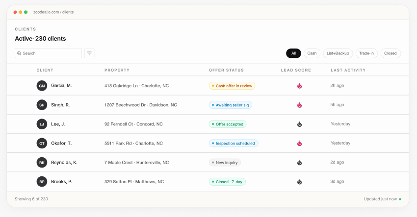Click the 3d ago activity cell
The width and height of the screenshot is (417, 217).
tap(337, 182)
